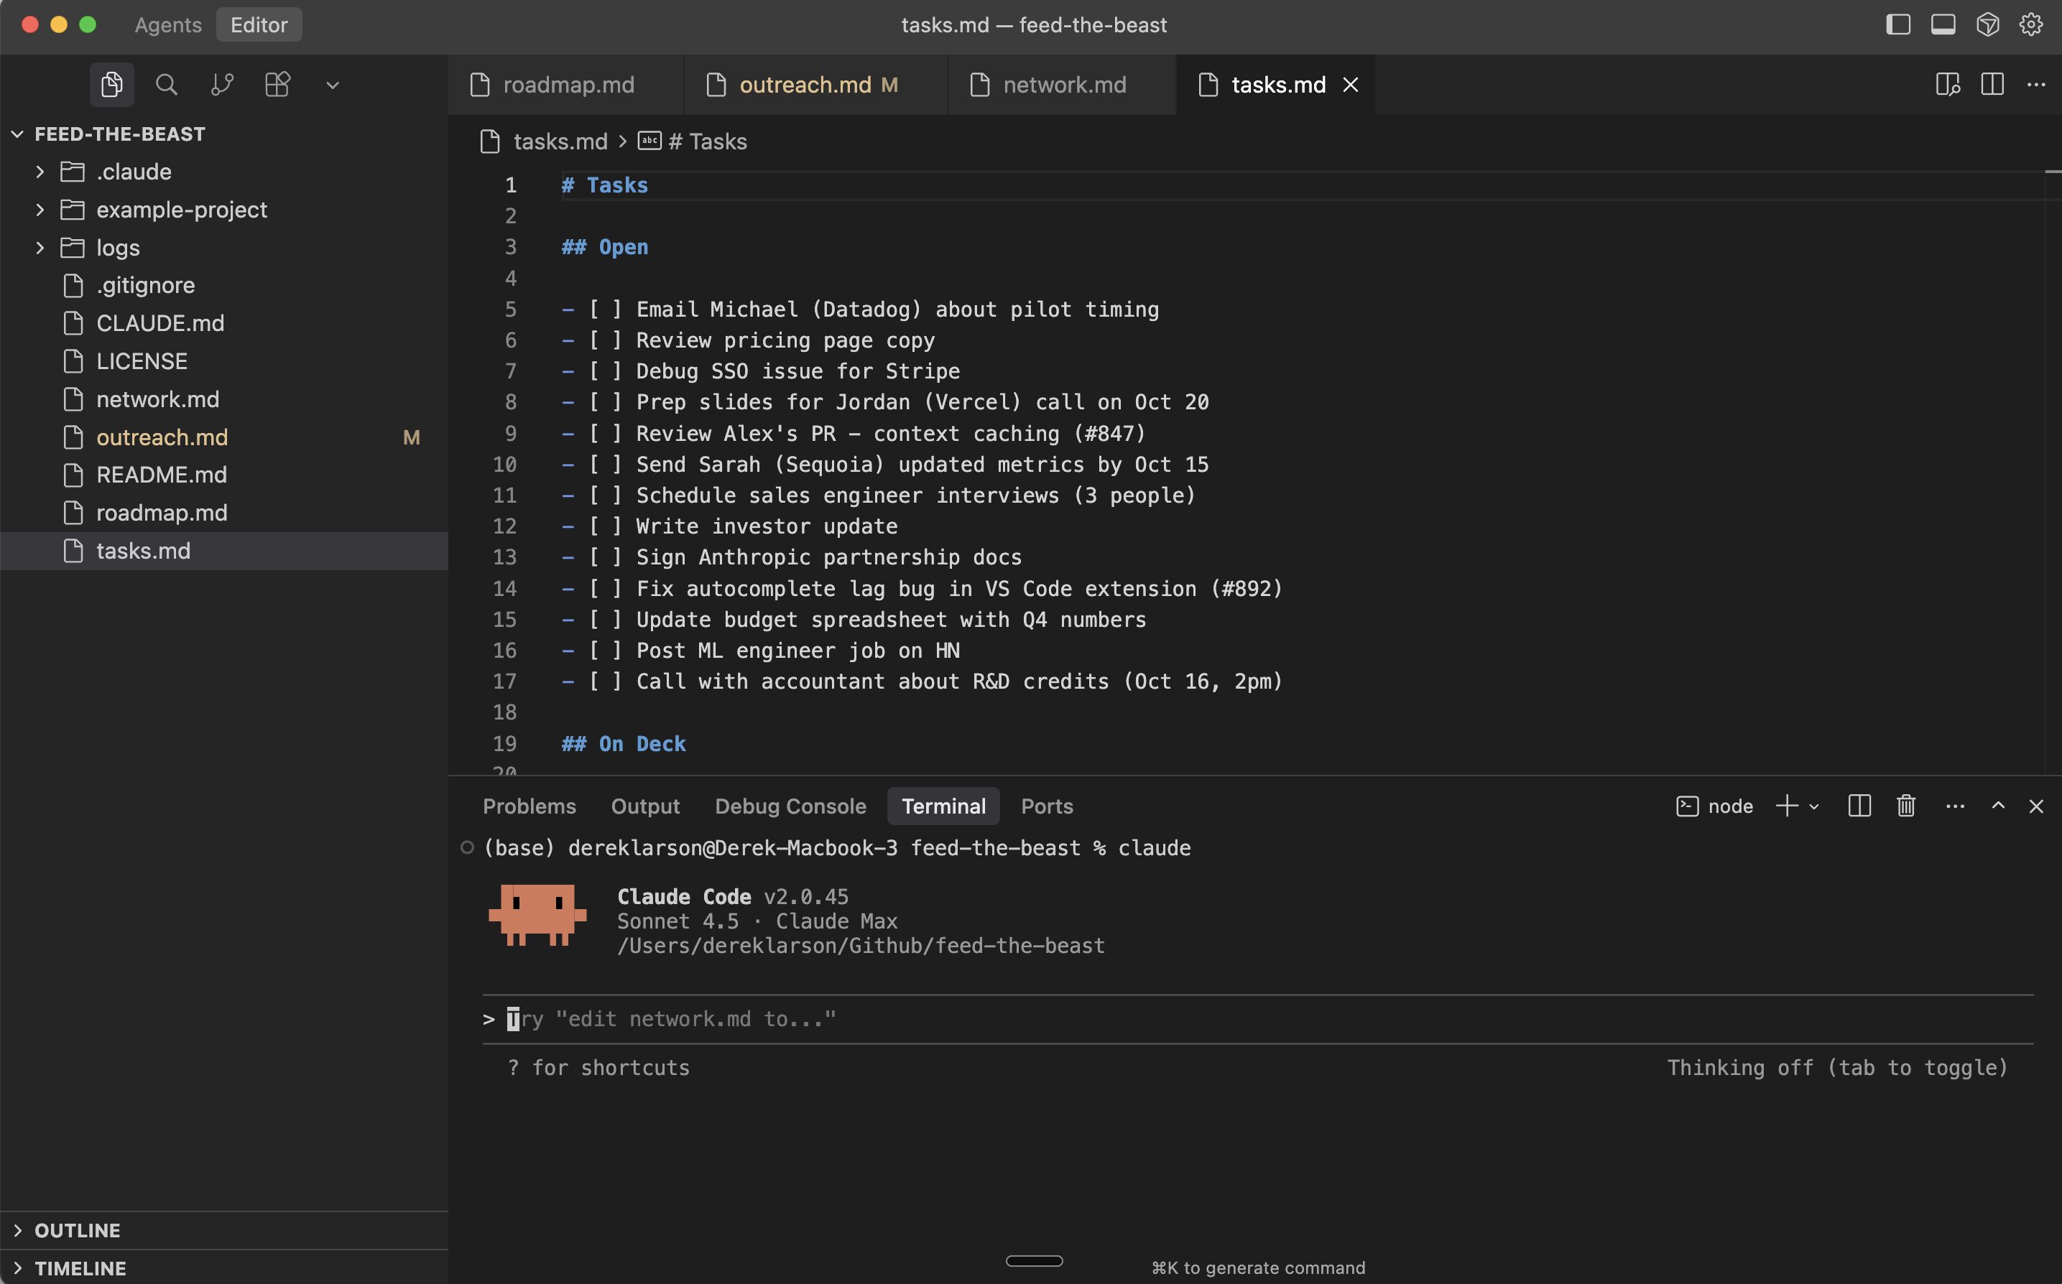Switch to the outreach.md tab
The image size is (2062, 1284).
805,84
